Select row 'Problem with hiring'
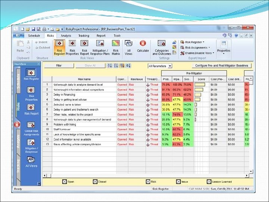Screen dimensions: 269x202 click(146, 125)
